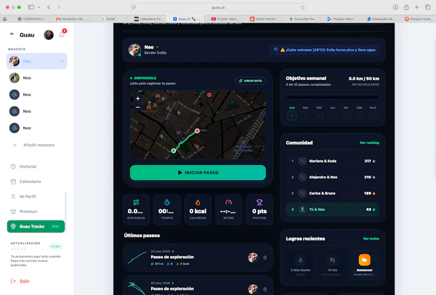Click the Salir exit icon
This screenshot has height=295, width=436.
(x=13, y=281)
